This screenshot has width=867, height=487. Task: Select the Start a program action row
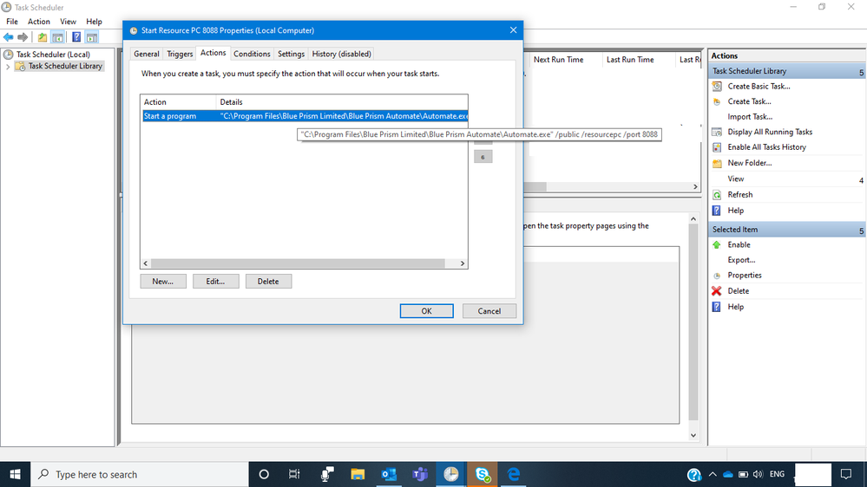coord(305,116)
